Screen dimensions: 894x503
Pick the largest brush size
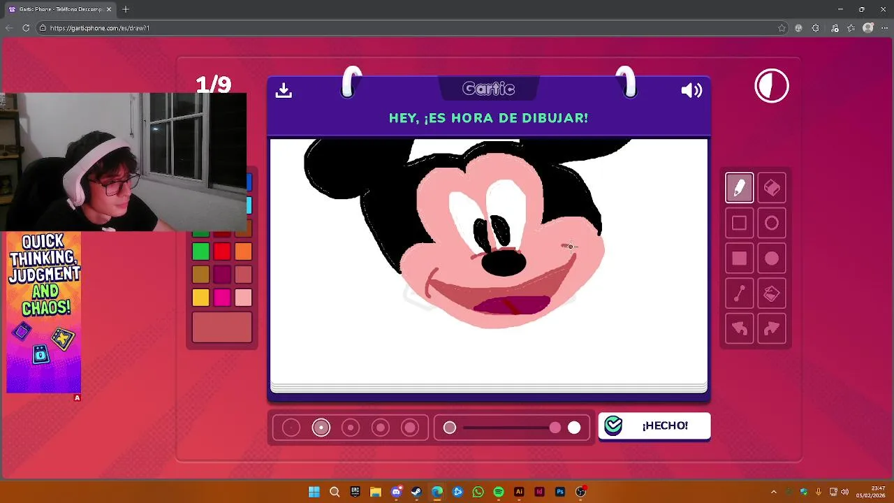click(x=410, y=428)
